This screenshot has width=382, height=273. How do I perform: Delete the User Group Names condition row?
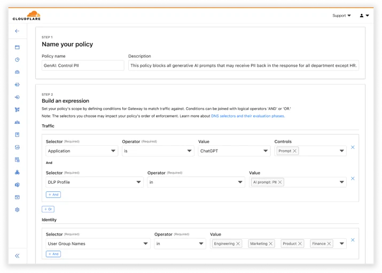tap(353, 240)
